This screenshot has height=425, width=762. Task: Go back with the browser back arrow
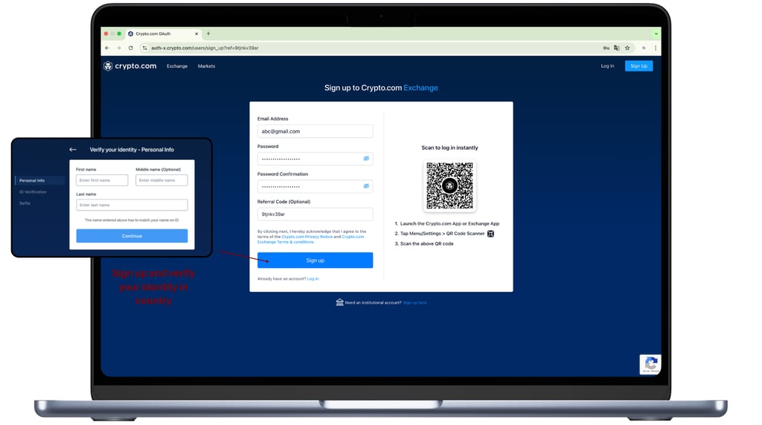[107, 48]
